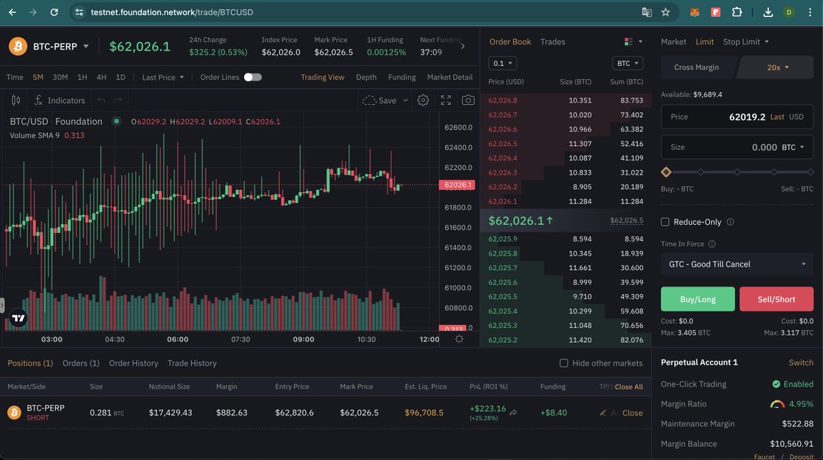The image size is (823, 460).
Task: Open the 20x leverage dropdown
Action: tap(778, 67)
